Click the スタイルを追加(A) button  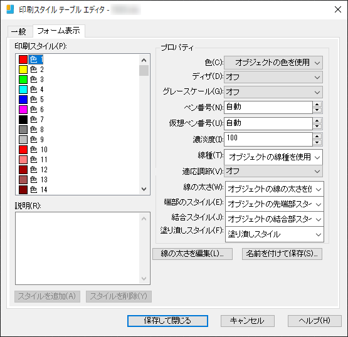[47, 296]
